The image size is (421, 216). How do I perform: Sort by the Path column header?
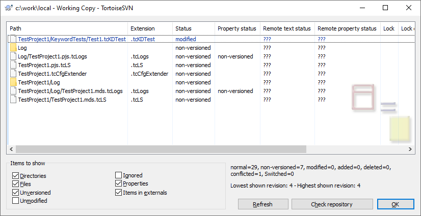(67, 28)
